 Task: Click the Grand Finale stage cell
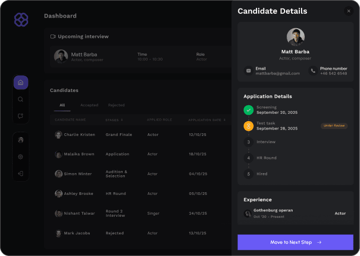point(119,135)
